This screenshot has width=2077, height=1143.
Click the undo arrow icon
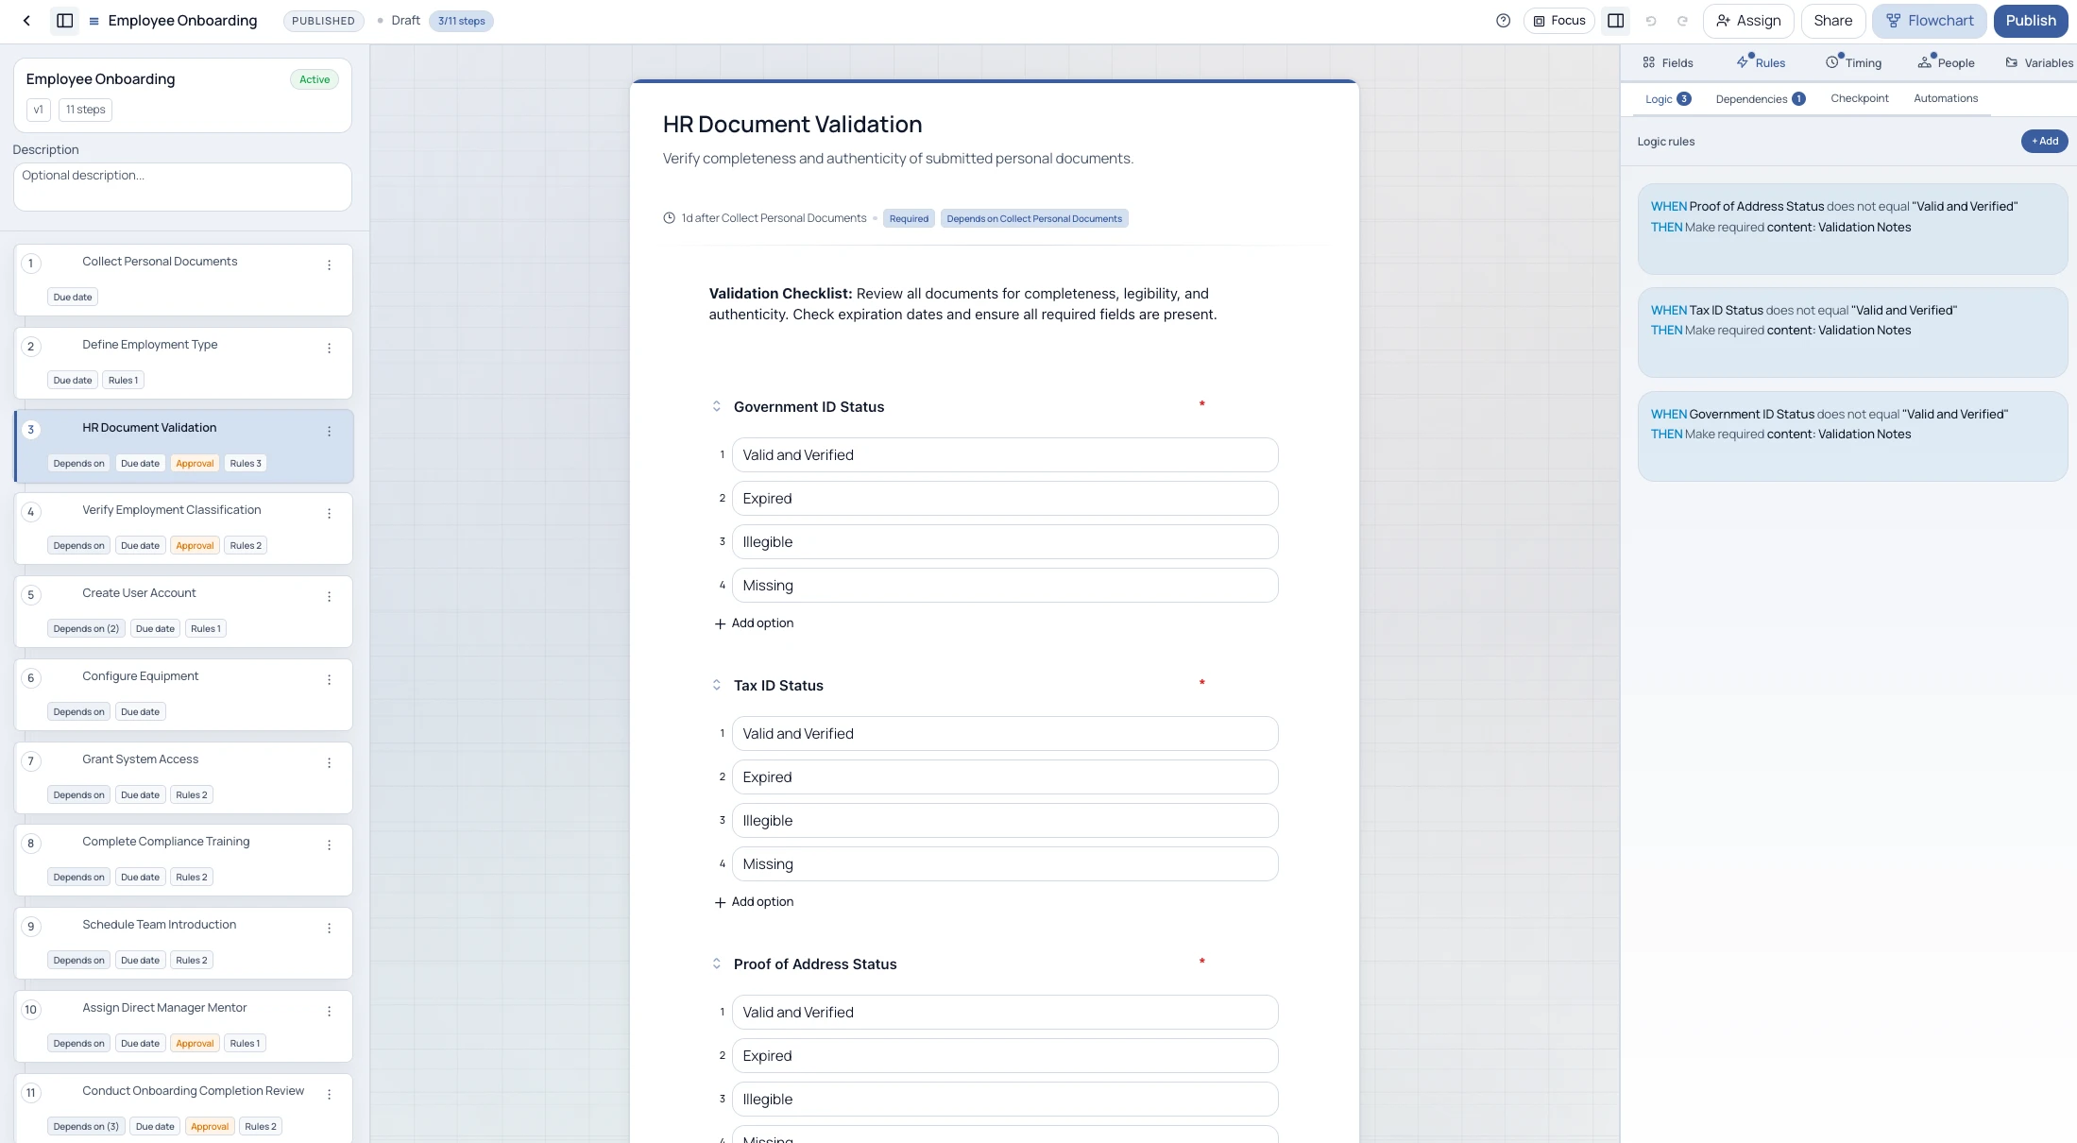[1651, 21]
